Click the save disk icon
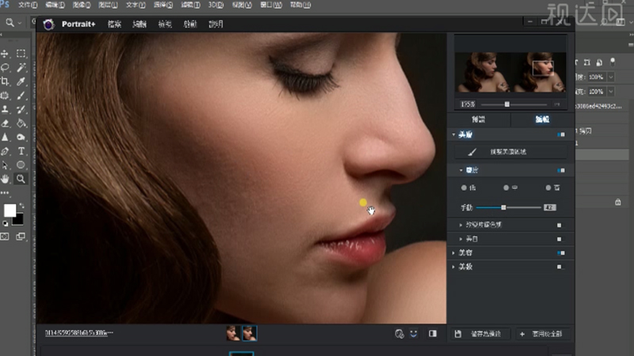 [x=458, y=334]
